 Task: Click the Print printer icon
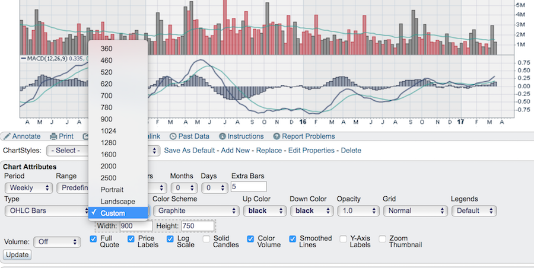54,136
